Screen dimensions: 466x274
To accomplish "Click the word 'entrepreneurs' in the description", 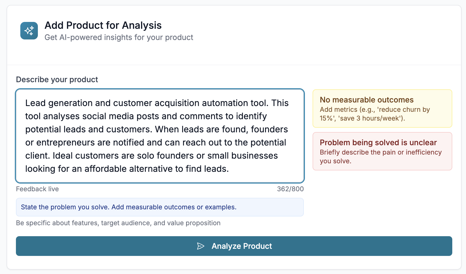I will tap(73, 142).
